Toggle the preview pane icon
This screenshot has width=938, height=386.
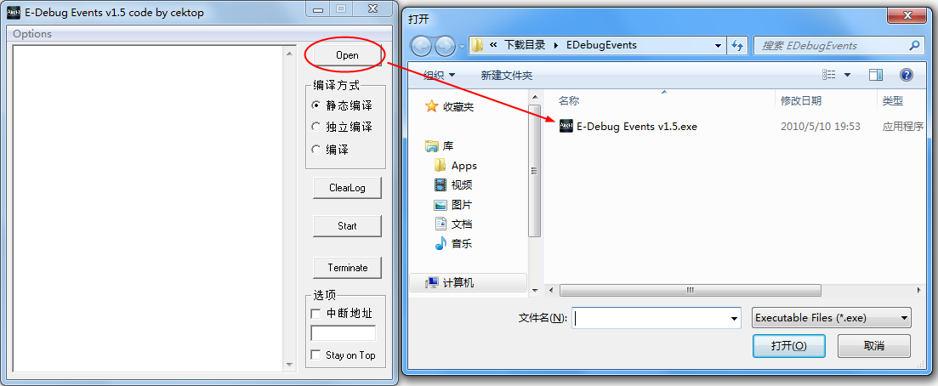[876, 75]
